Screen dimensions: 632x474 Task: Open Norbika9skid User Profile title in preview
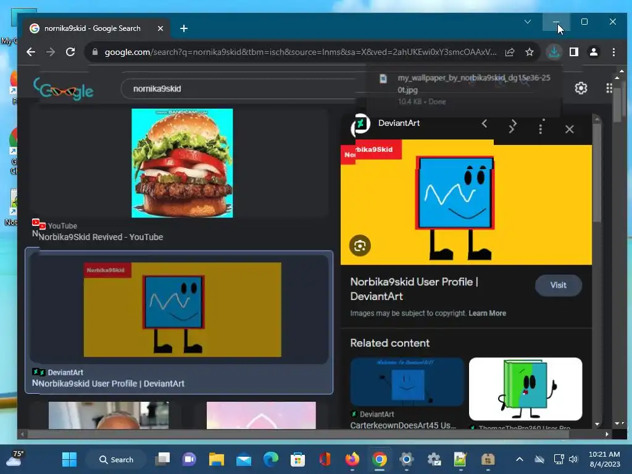[414, 289]
